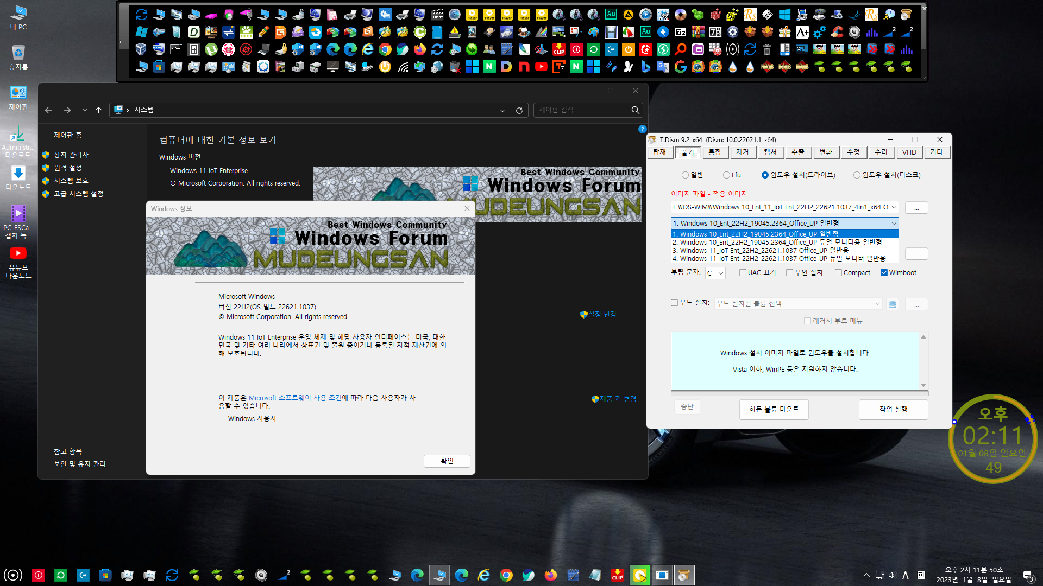This screenshot has height=586, width=1043.
Task: Switch to the 변환 tab
Action: coord(826,152)
